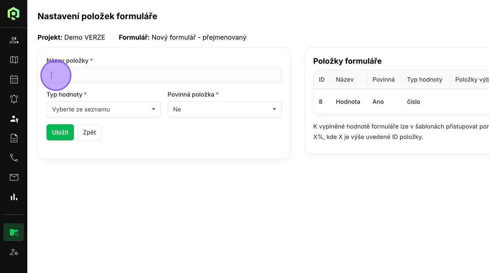This screenshot has width=489, height=273.
Task: Open the contacts people icon in sidebar
Action: [14, 40]
